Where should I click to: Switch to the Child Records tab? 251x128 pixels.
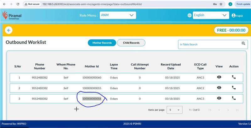[131, 43]
